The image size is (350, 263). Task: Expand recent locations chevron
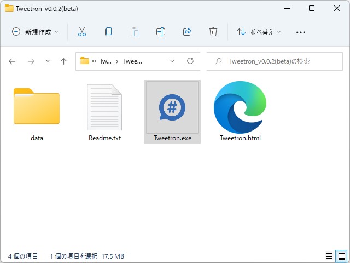48,61
